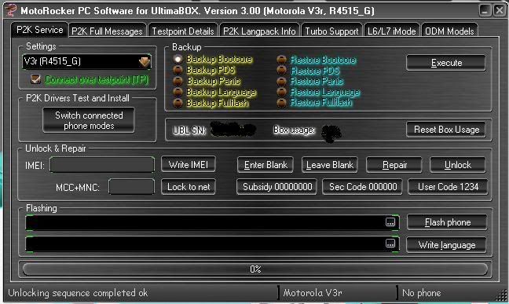Open L6/L7 iMode tab
The image size is (509, 304).
tap(391, 31)
